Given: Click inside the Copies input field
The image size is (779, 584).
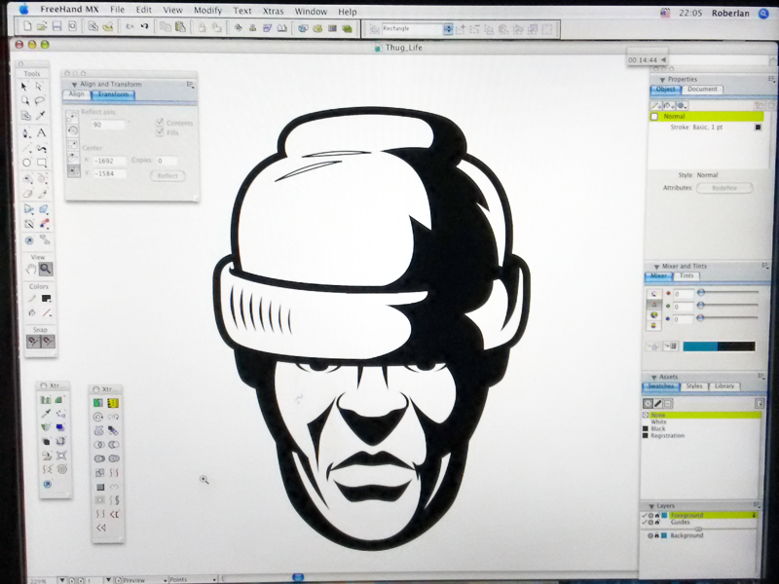Looking at the screenshot, I should click(x=166, y=162).
